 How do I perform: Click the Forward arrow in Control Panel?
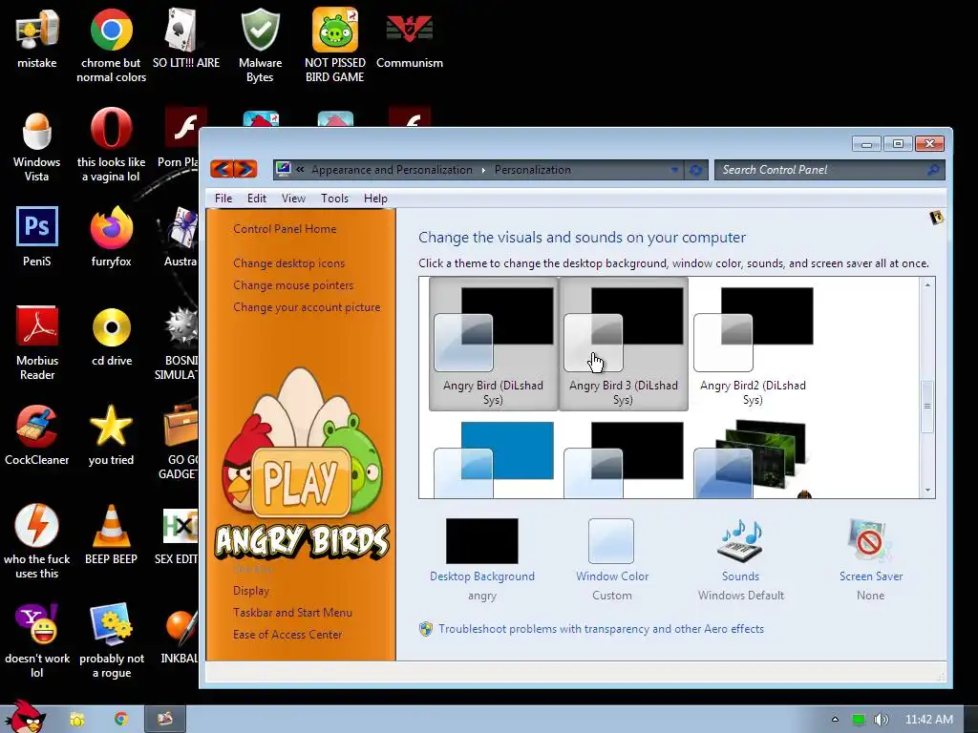tap(245, 168)
